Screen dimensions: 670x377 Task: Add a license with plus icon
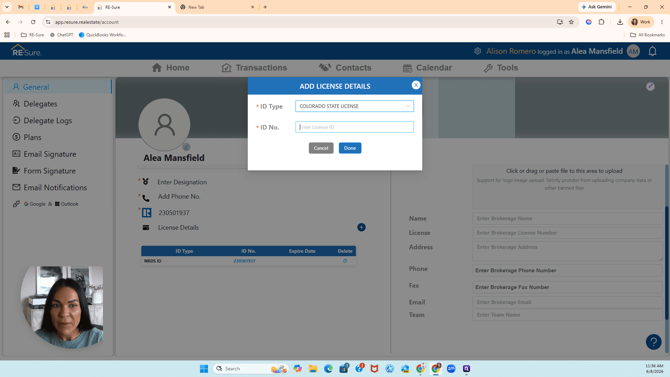[x=362, y=227]
